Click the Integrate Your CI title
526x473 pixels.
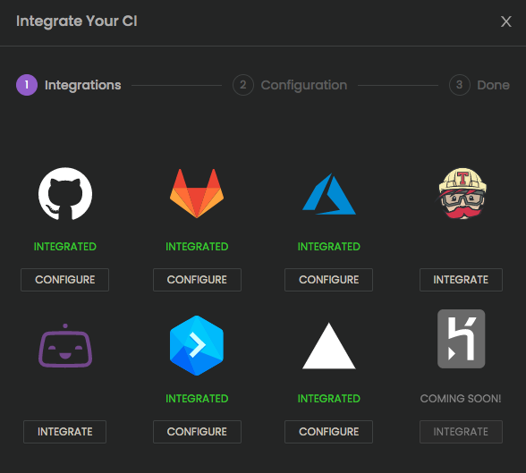pyautogui.click(x=77, y=21)
